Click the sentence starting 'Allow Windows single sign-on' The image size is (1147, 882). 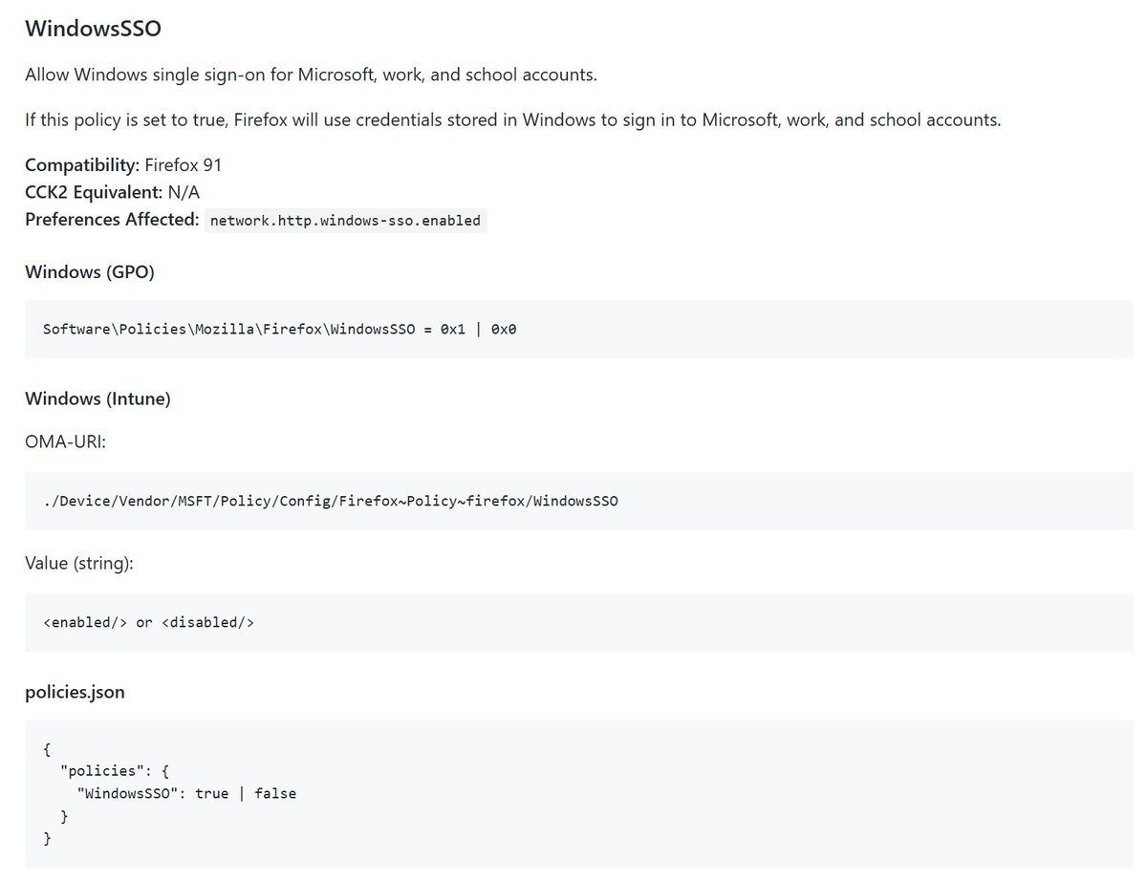coord(311,75)
